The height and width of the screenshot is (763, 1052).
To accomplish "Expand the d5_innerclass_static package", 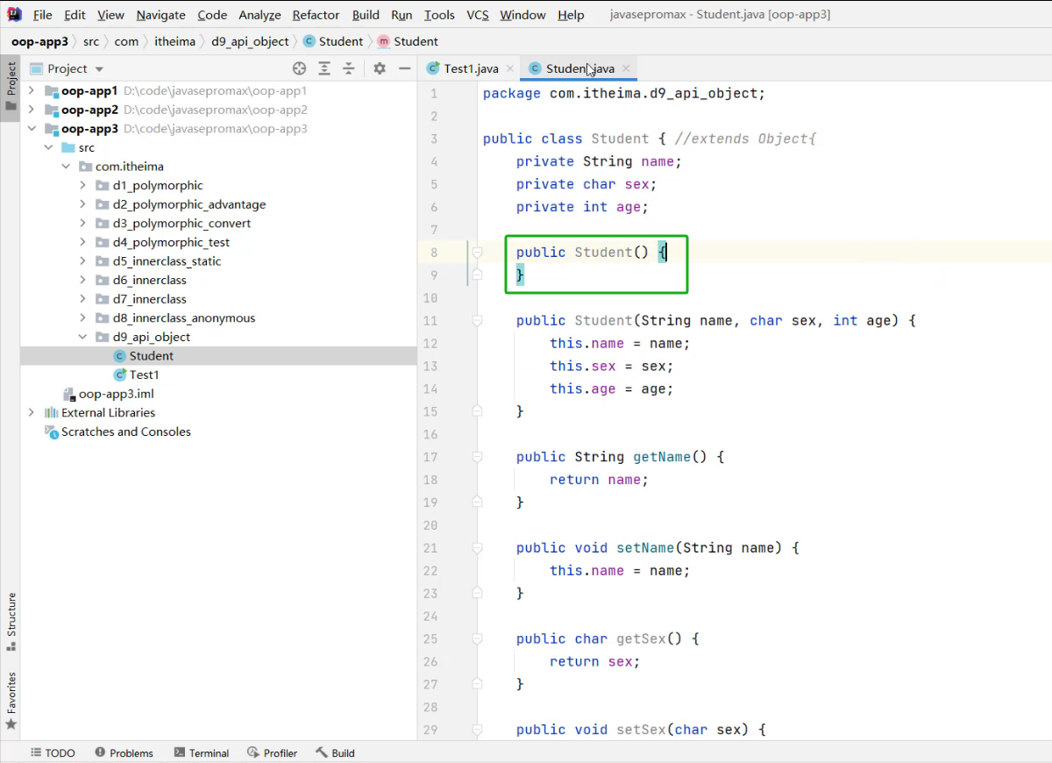I will [83, 261].
